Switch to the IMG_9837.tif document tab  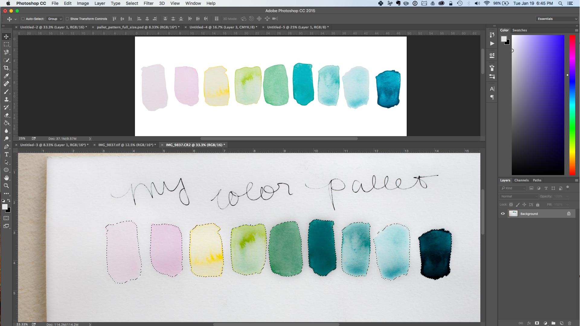pyautogui.click(x=126, y=145)
